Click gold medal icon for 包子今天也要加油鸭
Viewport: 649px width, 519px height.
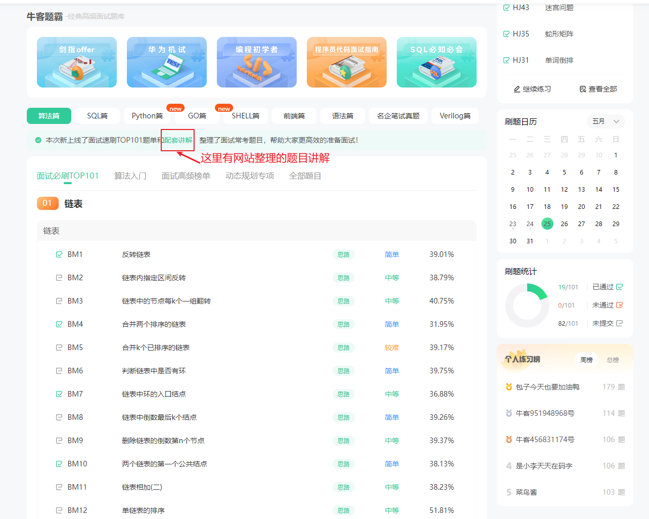(509, 387)
